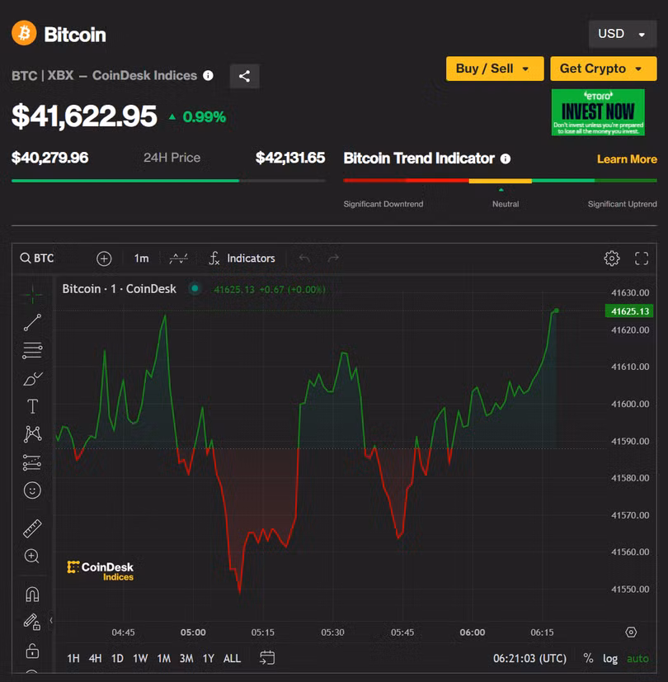Click the compare or add symbol icon
Image resolution: width=668 pixels, height=682 pixels.
[x=104, y=258]
